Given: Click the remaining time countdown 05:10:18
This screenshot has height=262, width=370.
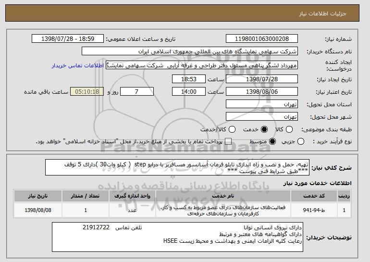Looking at the screenshot, I should (87, 92).
